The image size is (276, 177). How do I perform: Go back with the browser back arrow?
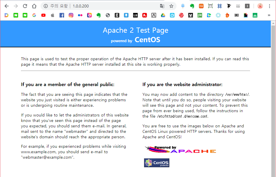(7, 6)
